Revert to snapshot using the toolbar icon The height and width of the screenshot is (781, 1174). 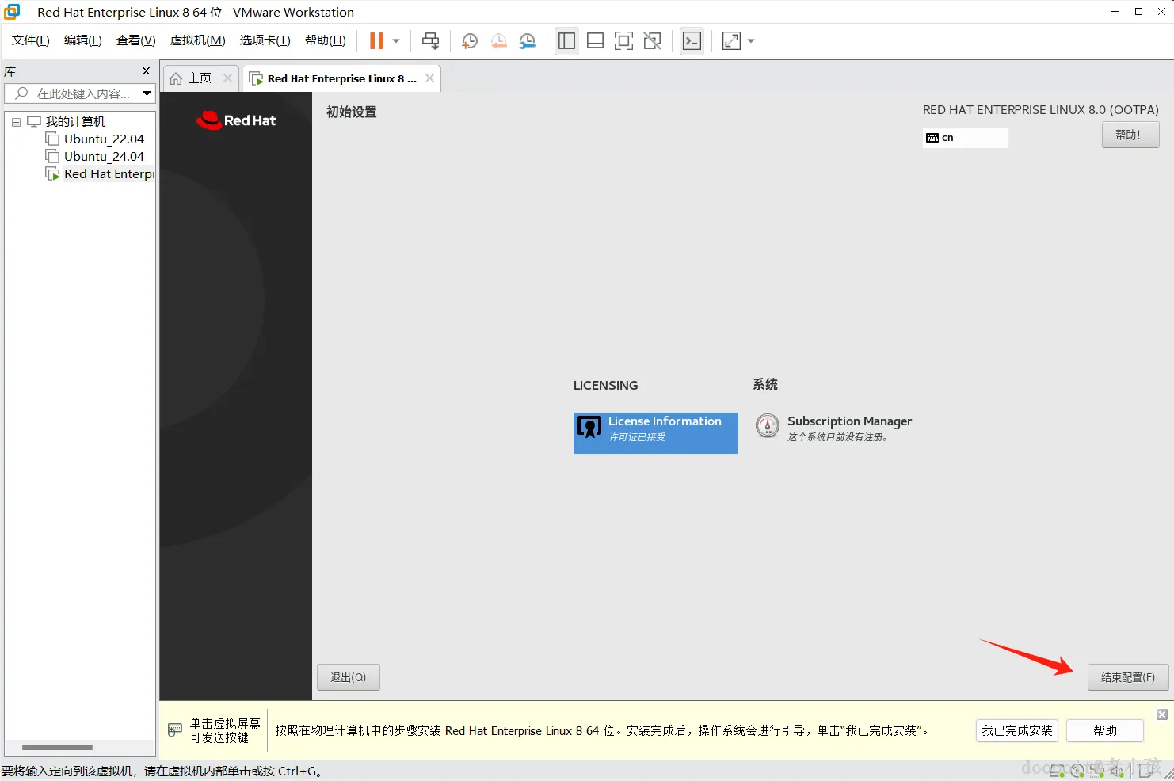point(499,41)
